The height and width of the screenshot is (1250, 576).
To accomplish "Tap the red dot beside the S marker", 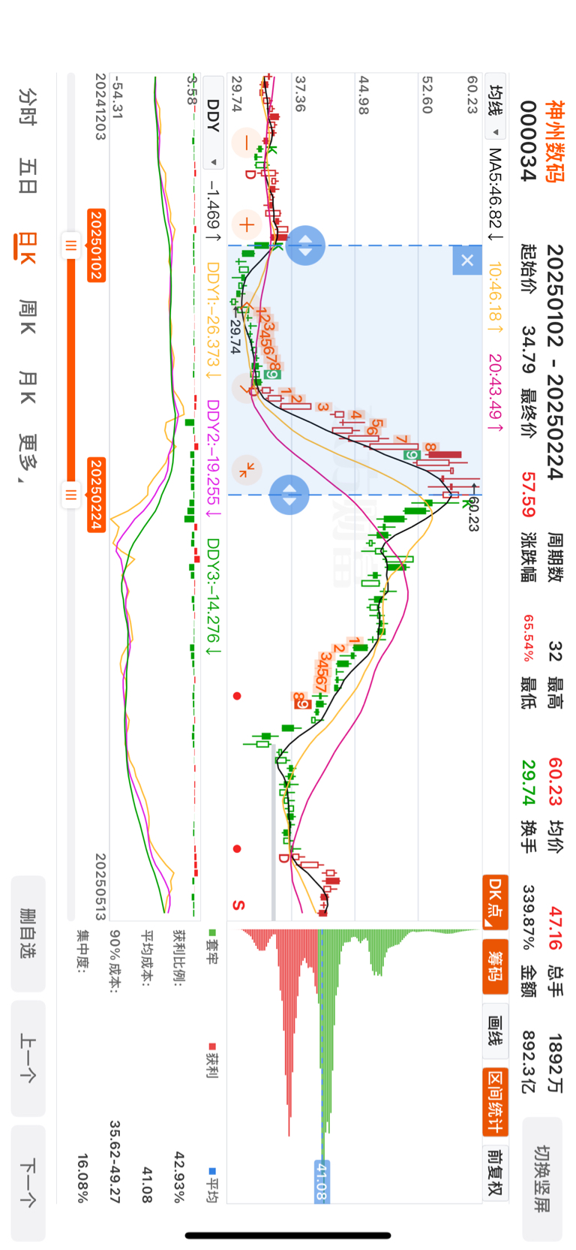I will (237, 849).
